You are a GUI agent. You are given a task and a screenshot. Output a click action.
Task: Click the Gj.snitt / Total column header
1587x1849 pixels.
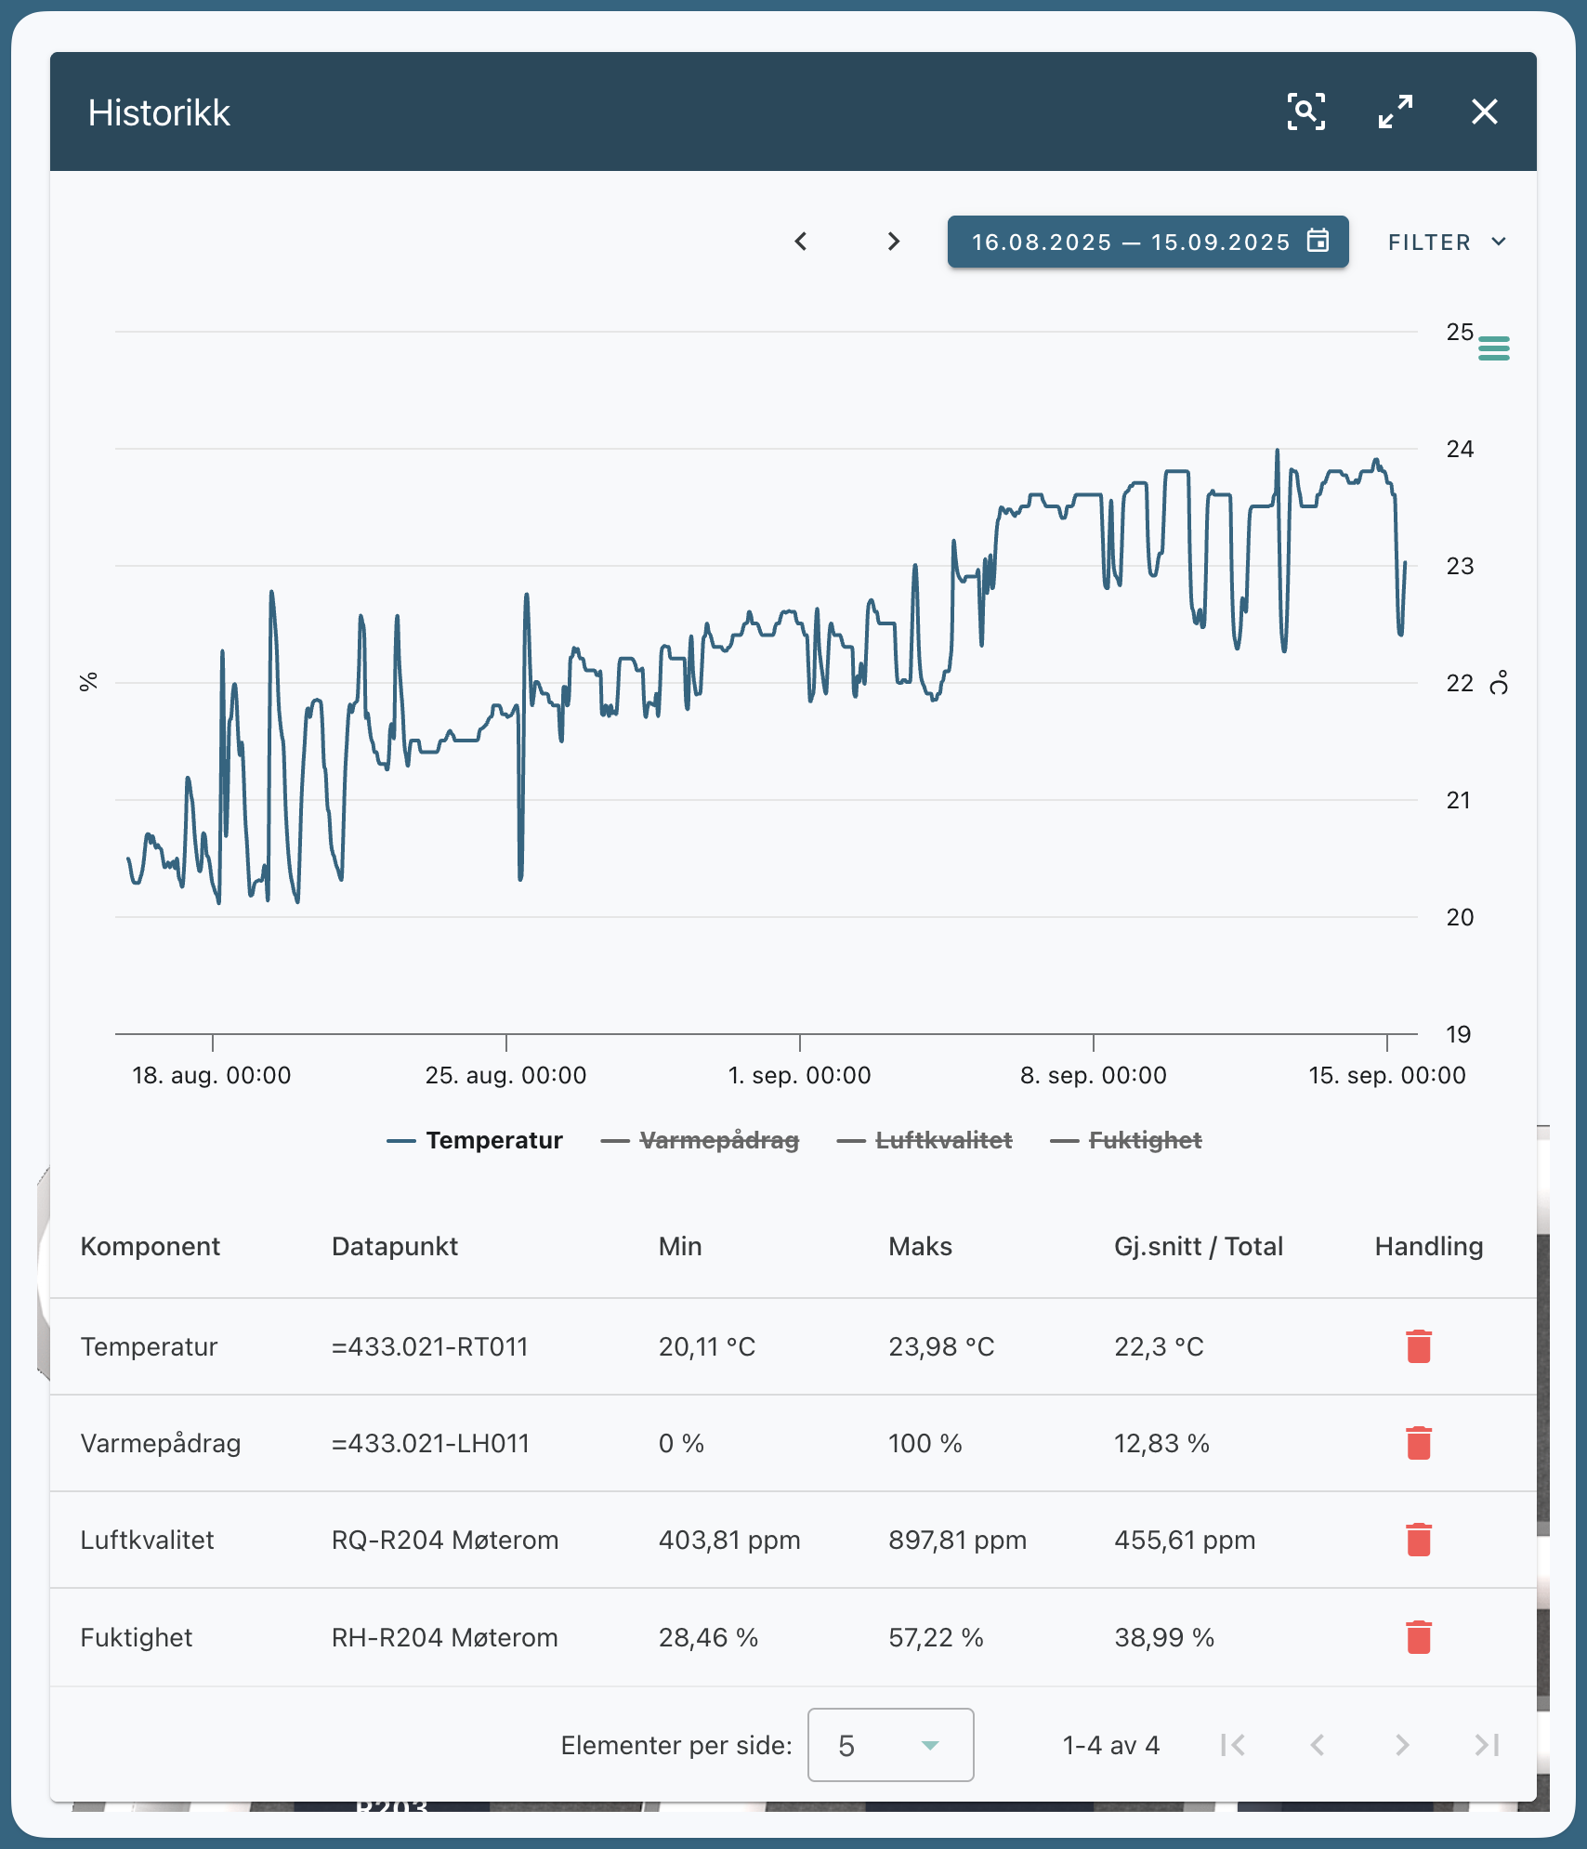click(1198, 1246)
